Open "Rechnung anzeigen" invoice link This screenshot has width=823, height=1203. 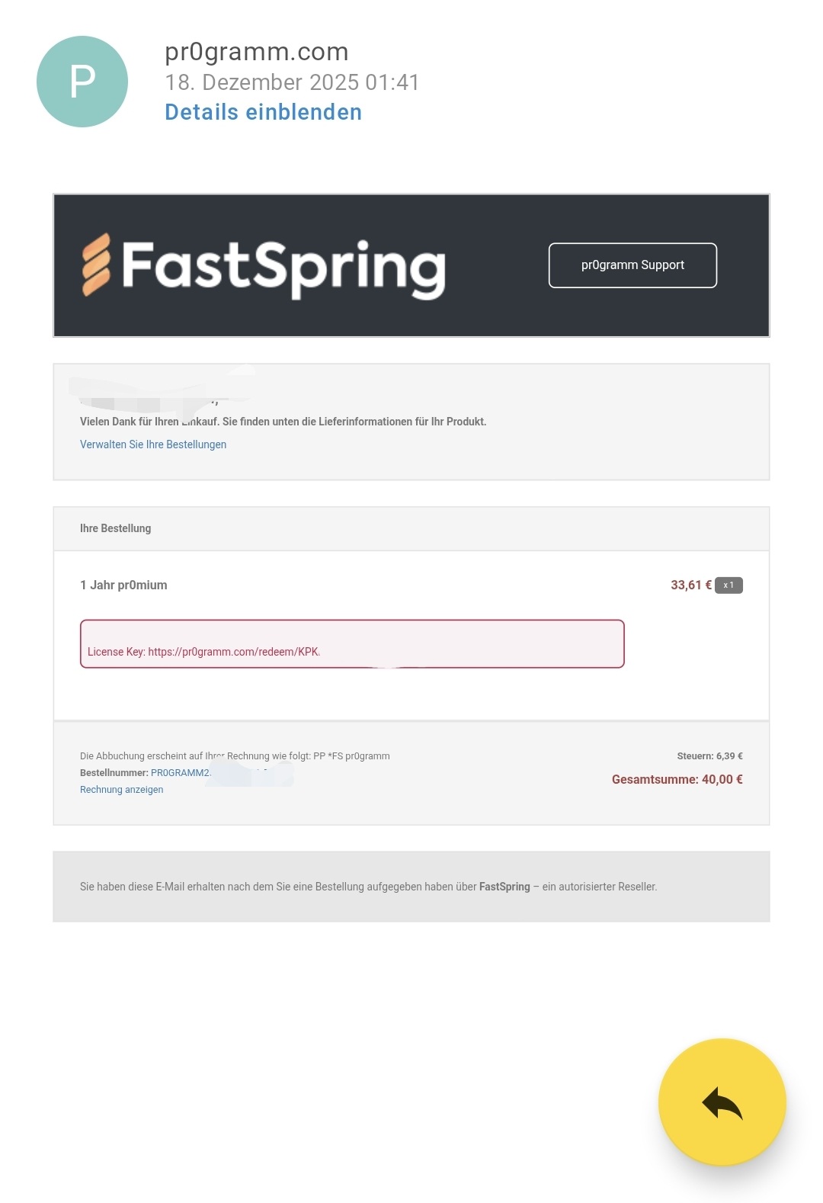click(x=122, y=790)
